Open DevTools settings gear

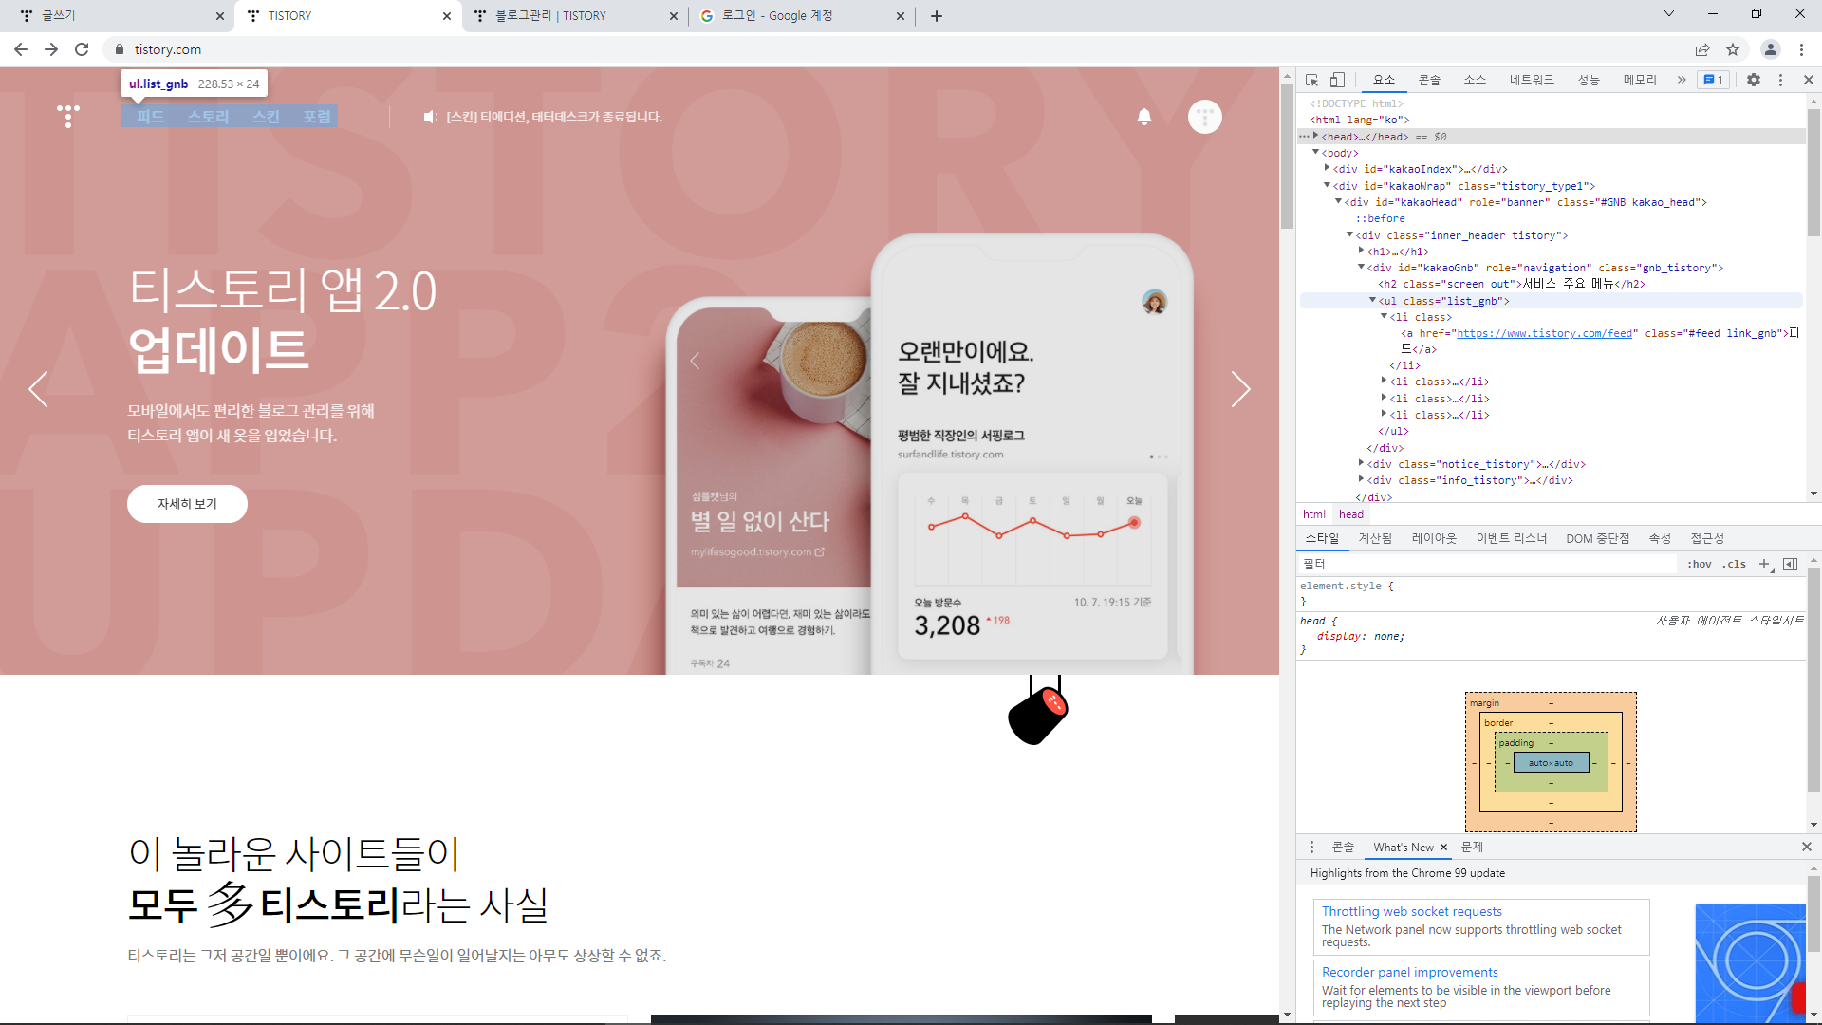(x=1754, y=81)
